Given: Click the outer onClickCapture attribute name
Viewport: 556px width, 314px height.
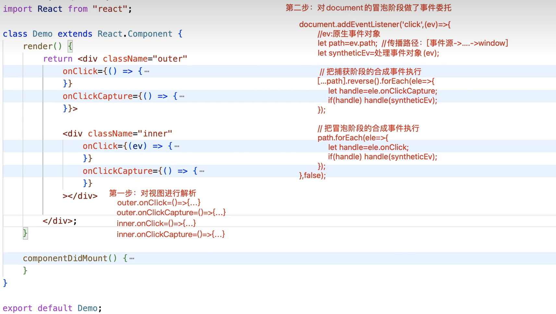Looking at the screenshot, I should [98, 96].
